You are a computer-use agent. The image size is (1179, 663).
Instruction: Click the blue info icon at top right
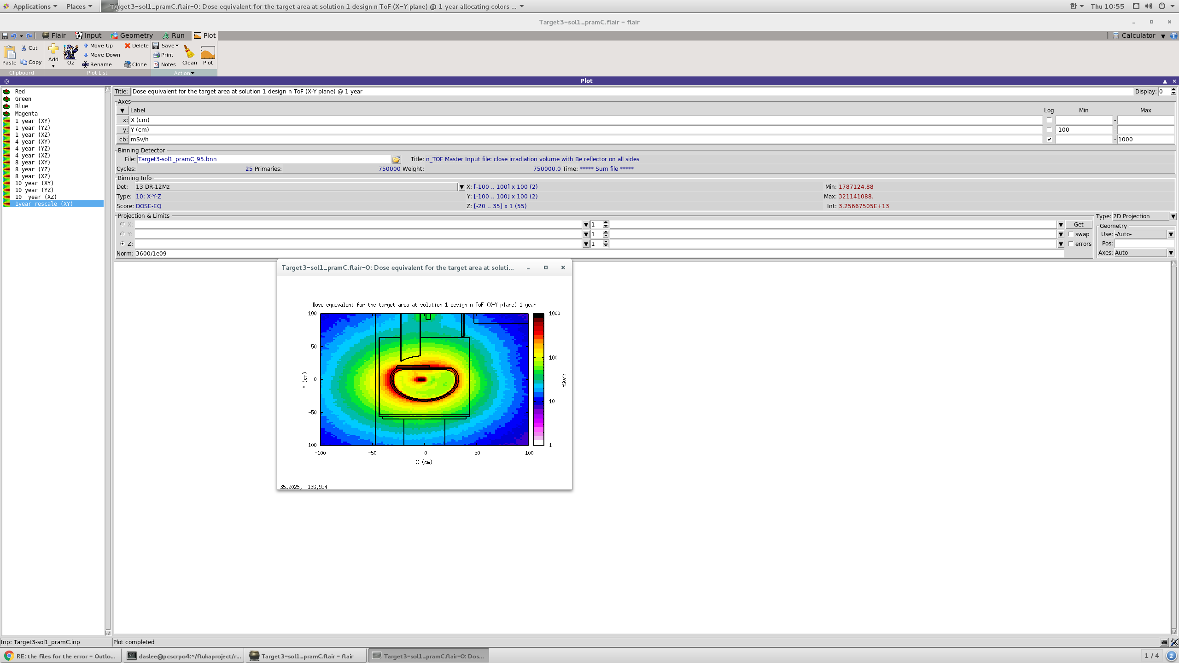(x=1174, y=35)
